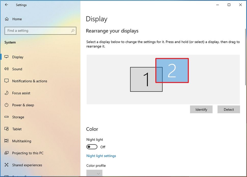Screen dimensions: 247x177
Task: Open Multitasking settings from the sidebar
Action: click(x=6, y=141)
